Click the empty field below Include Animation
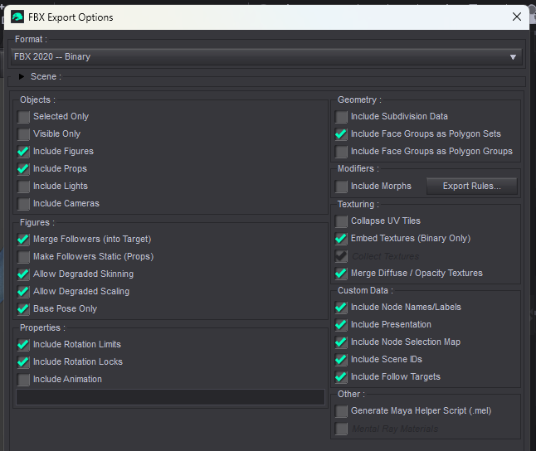This screenshot has height=451, width=536. tap(170, 397)
